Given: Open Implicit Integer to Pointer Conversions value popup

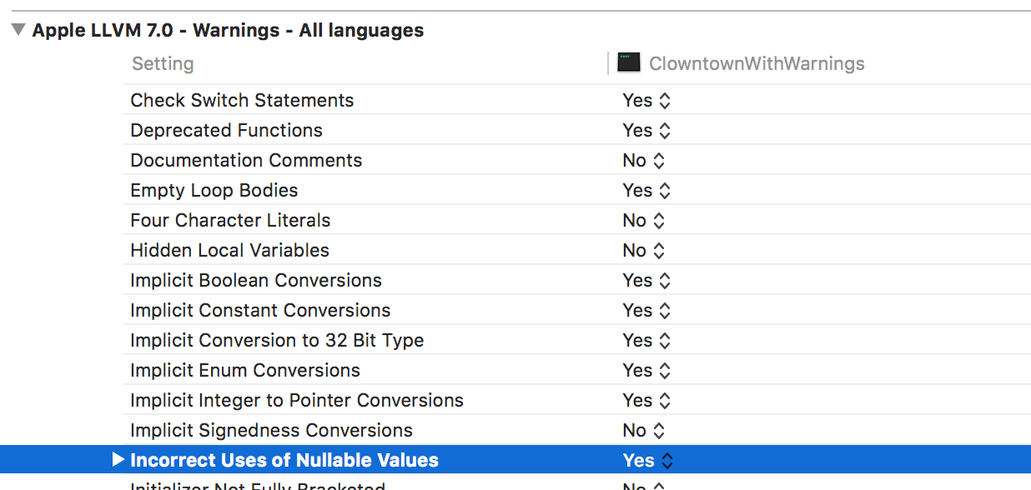Looking at the screenshot, I should (x=646, y=401).
